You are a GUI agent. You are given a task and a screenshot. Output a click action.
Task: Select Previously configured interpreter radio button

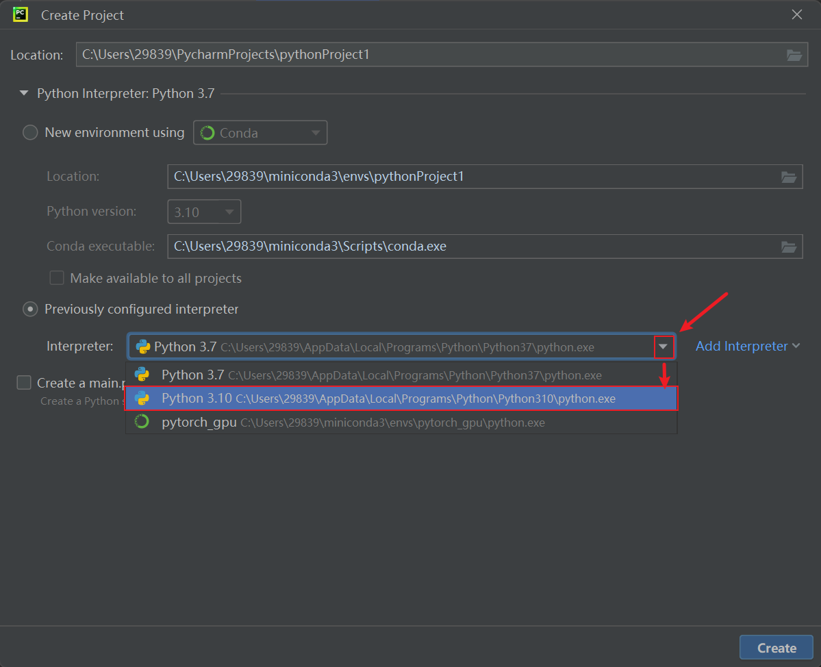pyautogui.click(x=30, y=310)
